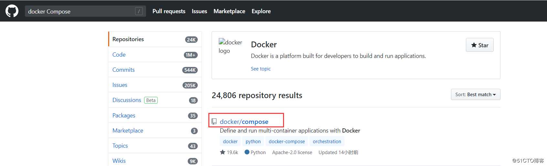Click the slash shortcut icon in the search box
547x166 pixels.
tap(139, 11)
